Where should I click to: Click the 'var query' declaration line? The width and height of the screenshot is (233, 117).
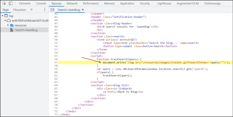coord(152,69)
